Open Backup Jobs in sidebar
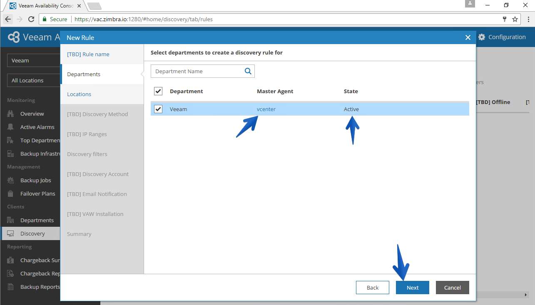 36,180
